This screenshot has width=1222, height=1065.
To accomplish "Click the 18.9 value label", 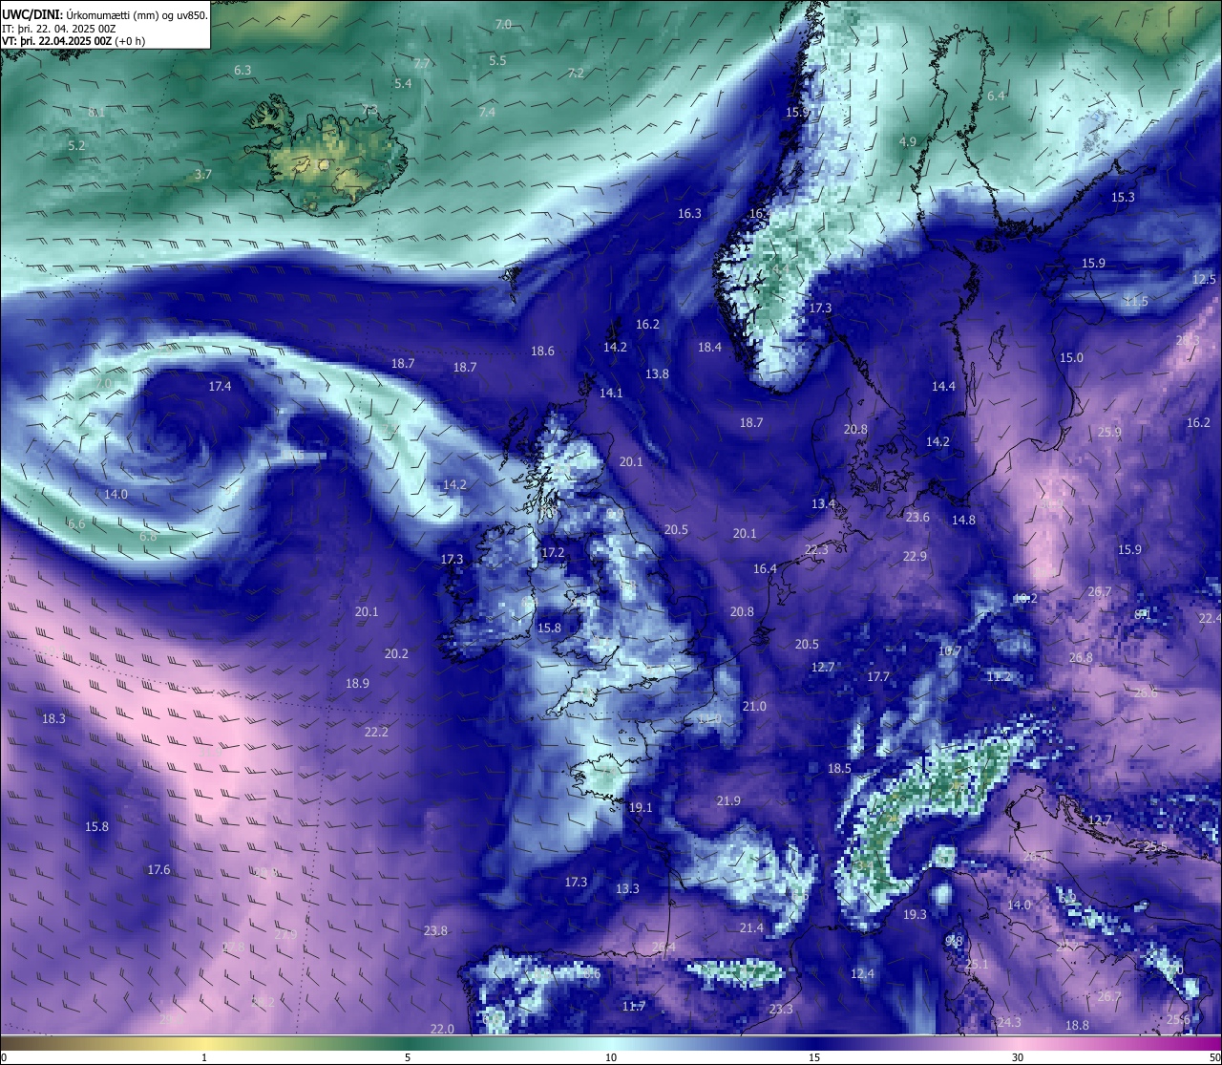I will pyautogui.click(x=357, y=684).
